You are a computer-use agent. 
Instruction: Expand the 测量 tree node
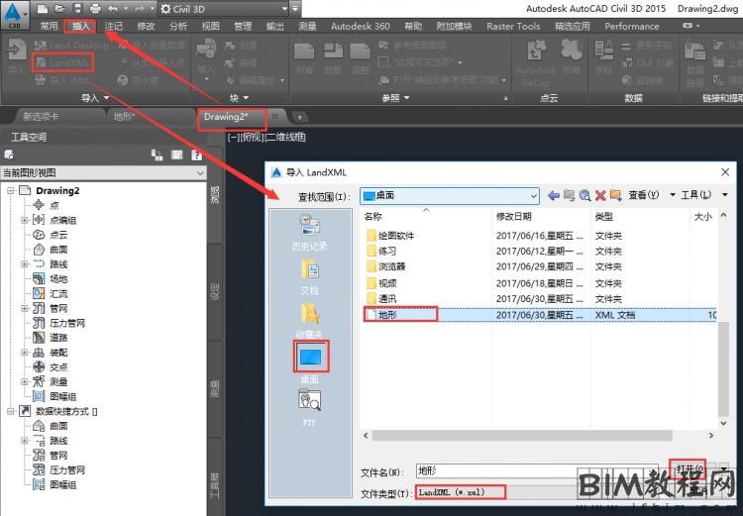[x=24, y=381]
